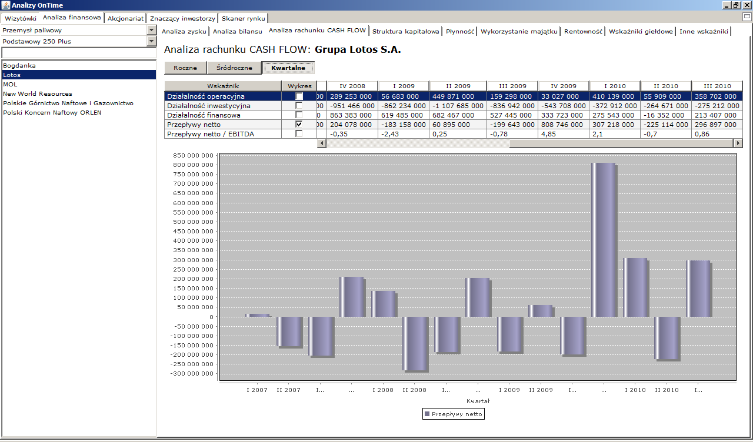Click the I 2010 column header
The image size is (753, 442).
click(614, 86)
